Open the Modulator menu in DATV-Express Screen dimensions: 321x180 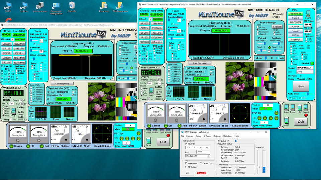(x=227, y=136)
